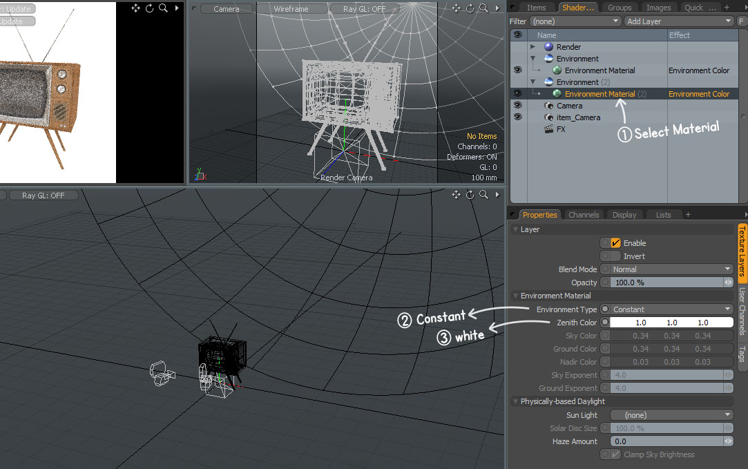The height and width of the screenshot is (469, 748).
Task: Click the Haze Amount input field
Action: [666, 441]
